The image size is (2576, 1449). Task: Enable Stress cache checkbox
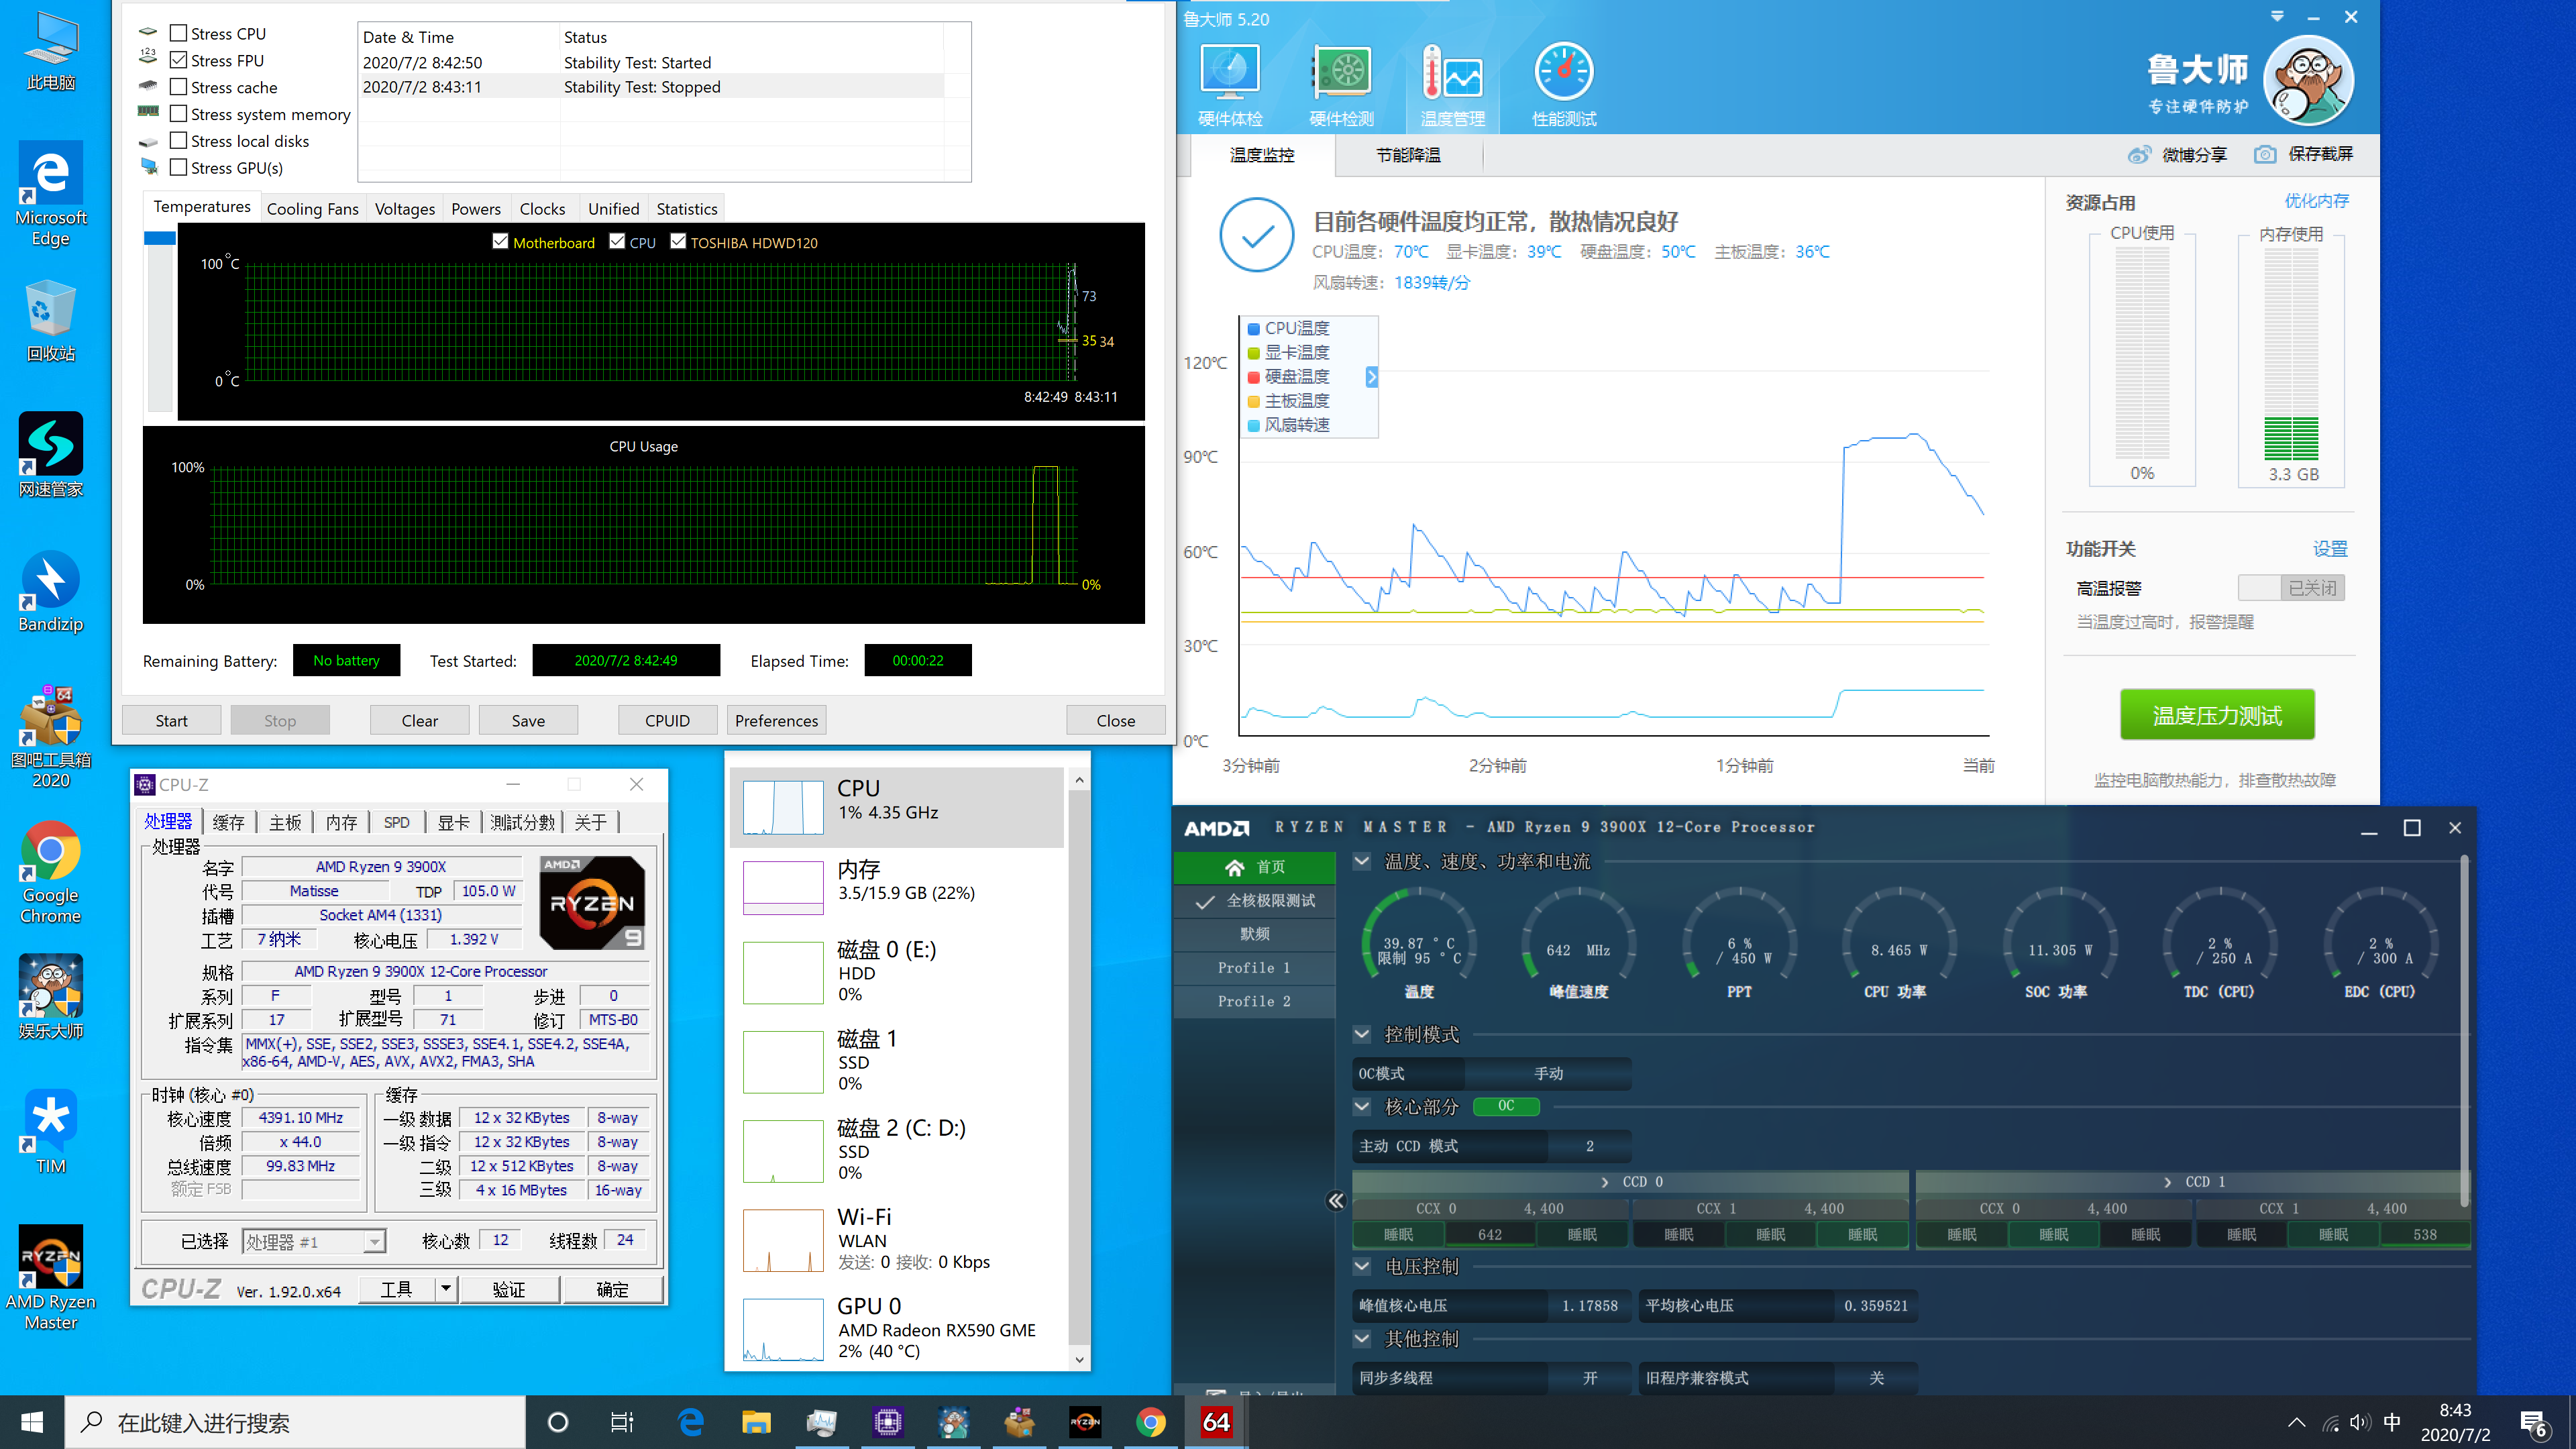(179, 87)
